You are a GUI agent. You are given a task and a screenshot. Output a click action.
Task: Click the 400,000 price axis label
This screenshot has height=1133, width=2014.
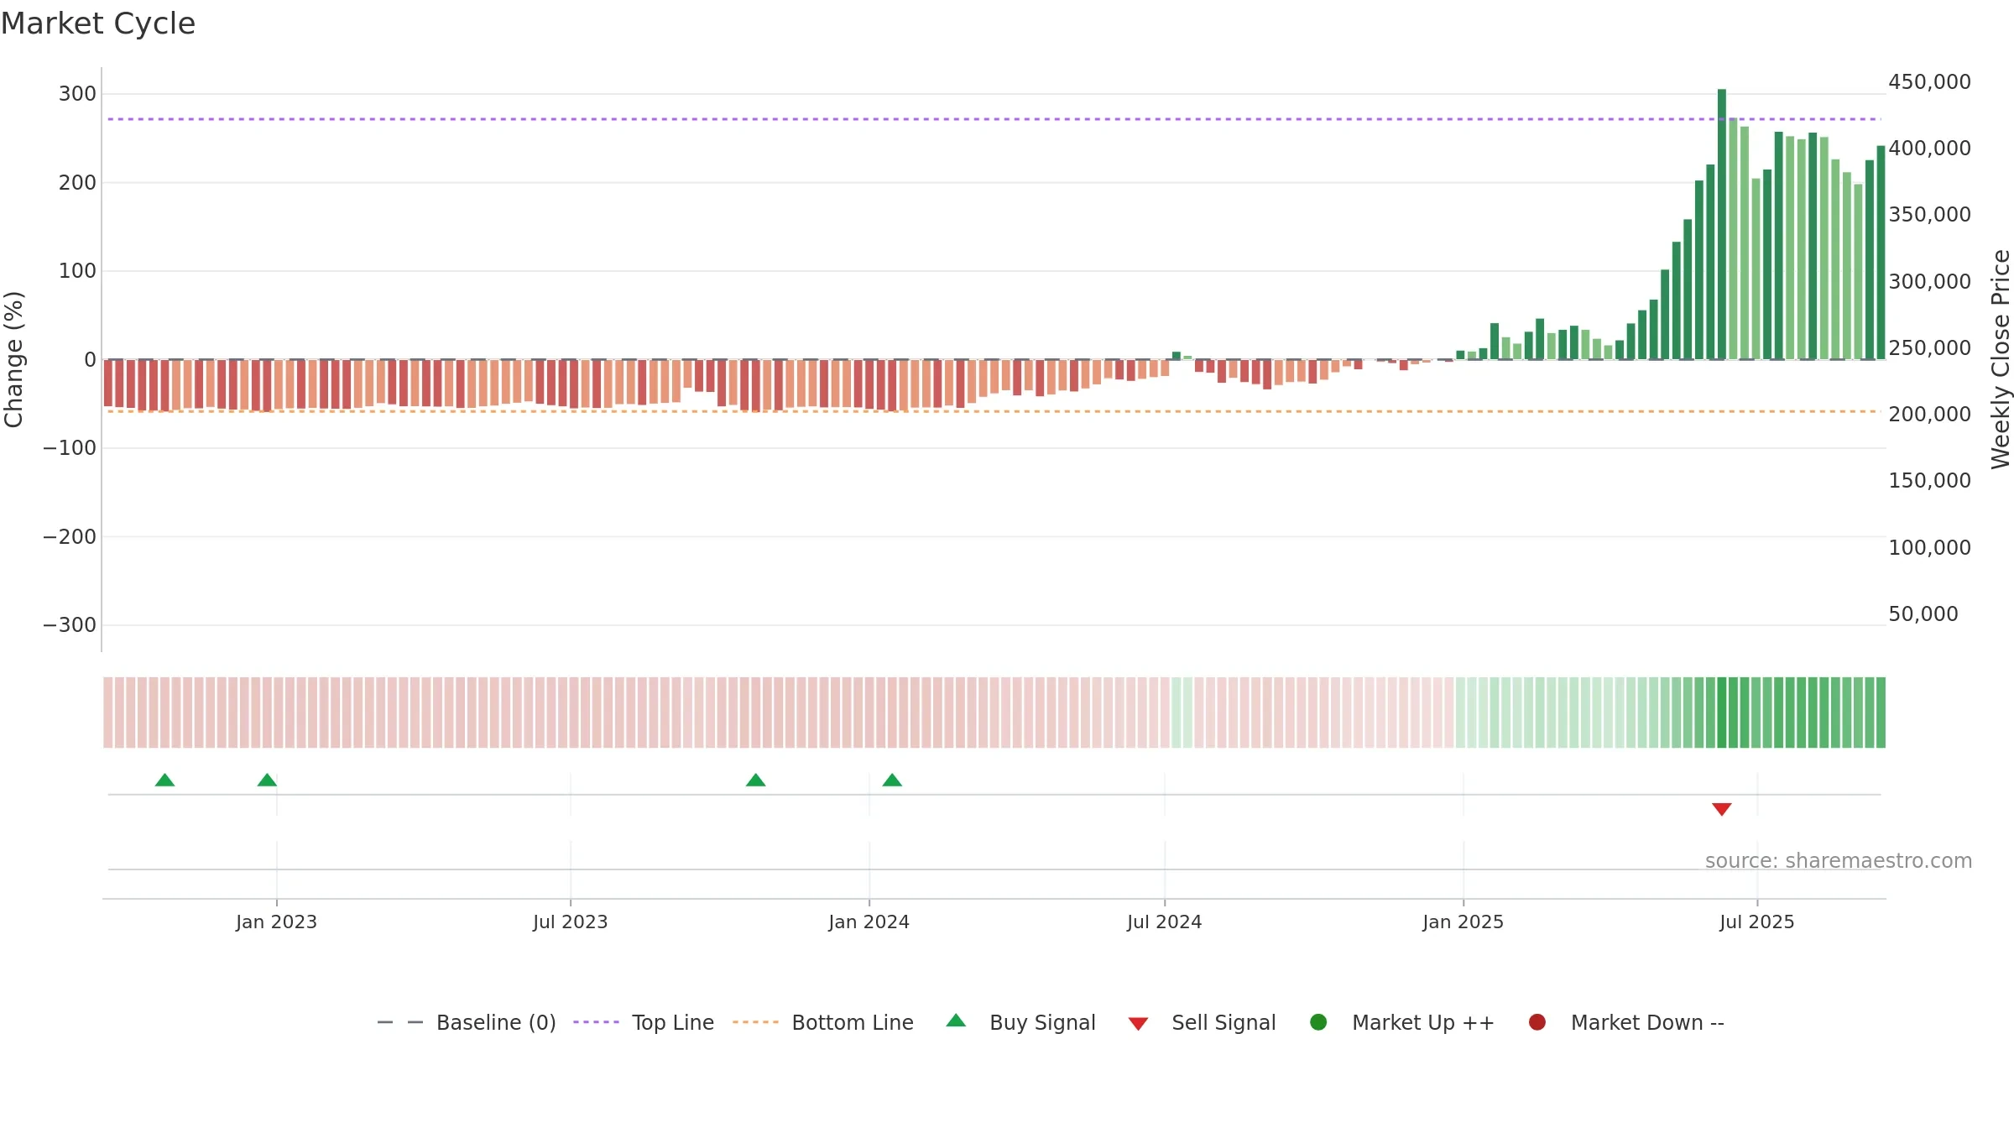1929,149
